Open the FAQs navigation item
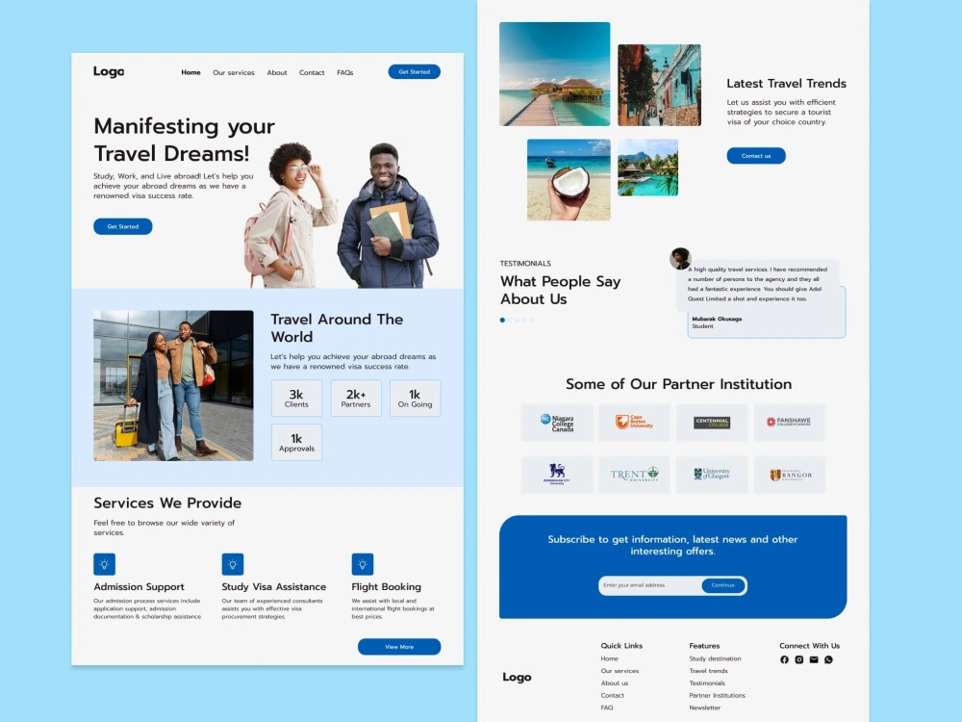 pos(344,72)
